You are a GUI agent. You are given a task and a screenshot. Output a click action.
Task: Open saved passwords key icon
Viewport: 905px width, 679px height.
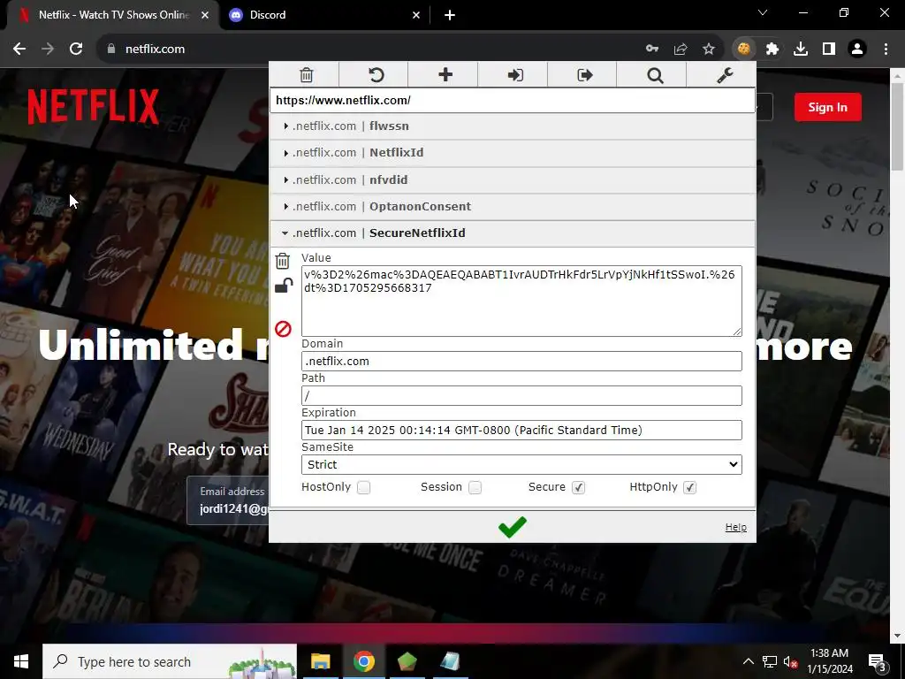coord(652,49)
